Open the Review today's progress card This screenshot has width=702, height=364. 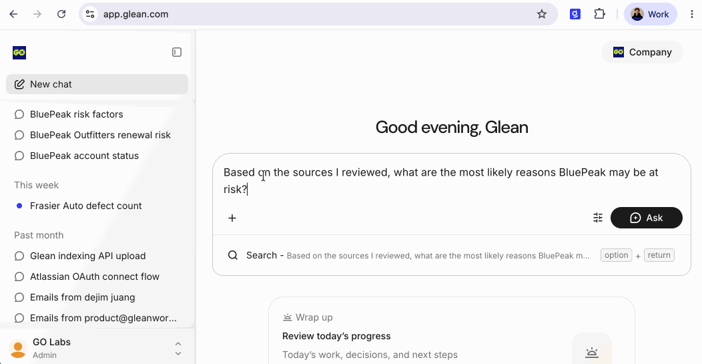[x=451, y=331]
